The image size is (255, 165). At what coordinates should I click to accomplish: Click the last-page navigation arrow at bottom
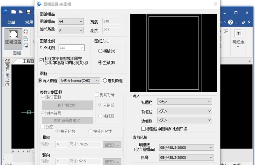(x=28, y=152)
